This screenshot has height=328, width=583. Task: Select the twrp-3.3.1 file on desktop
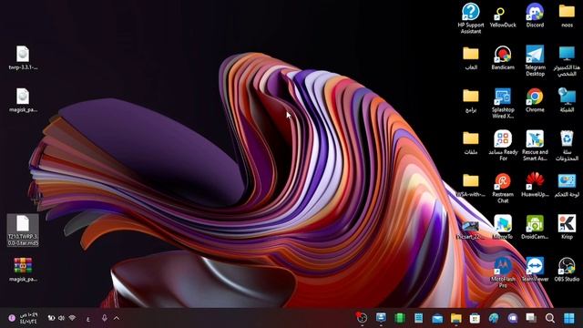23,57
